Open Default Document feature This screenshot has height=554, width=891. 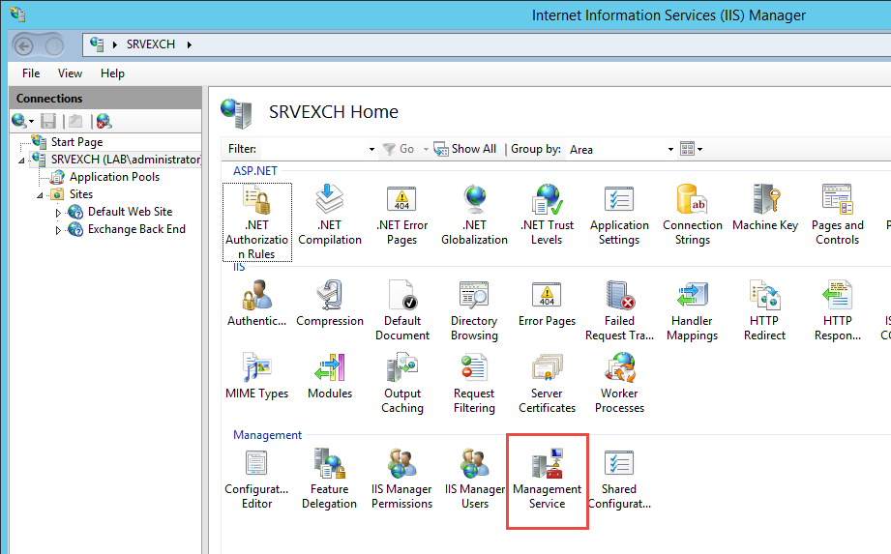point(402,310)
